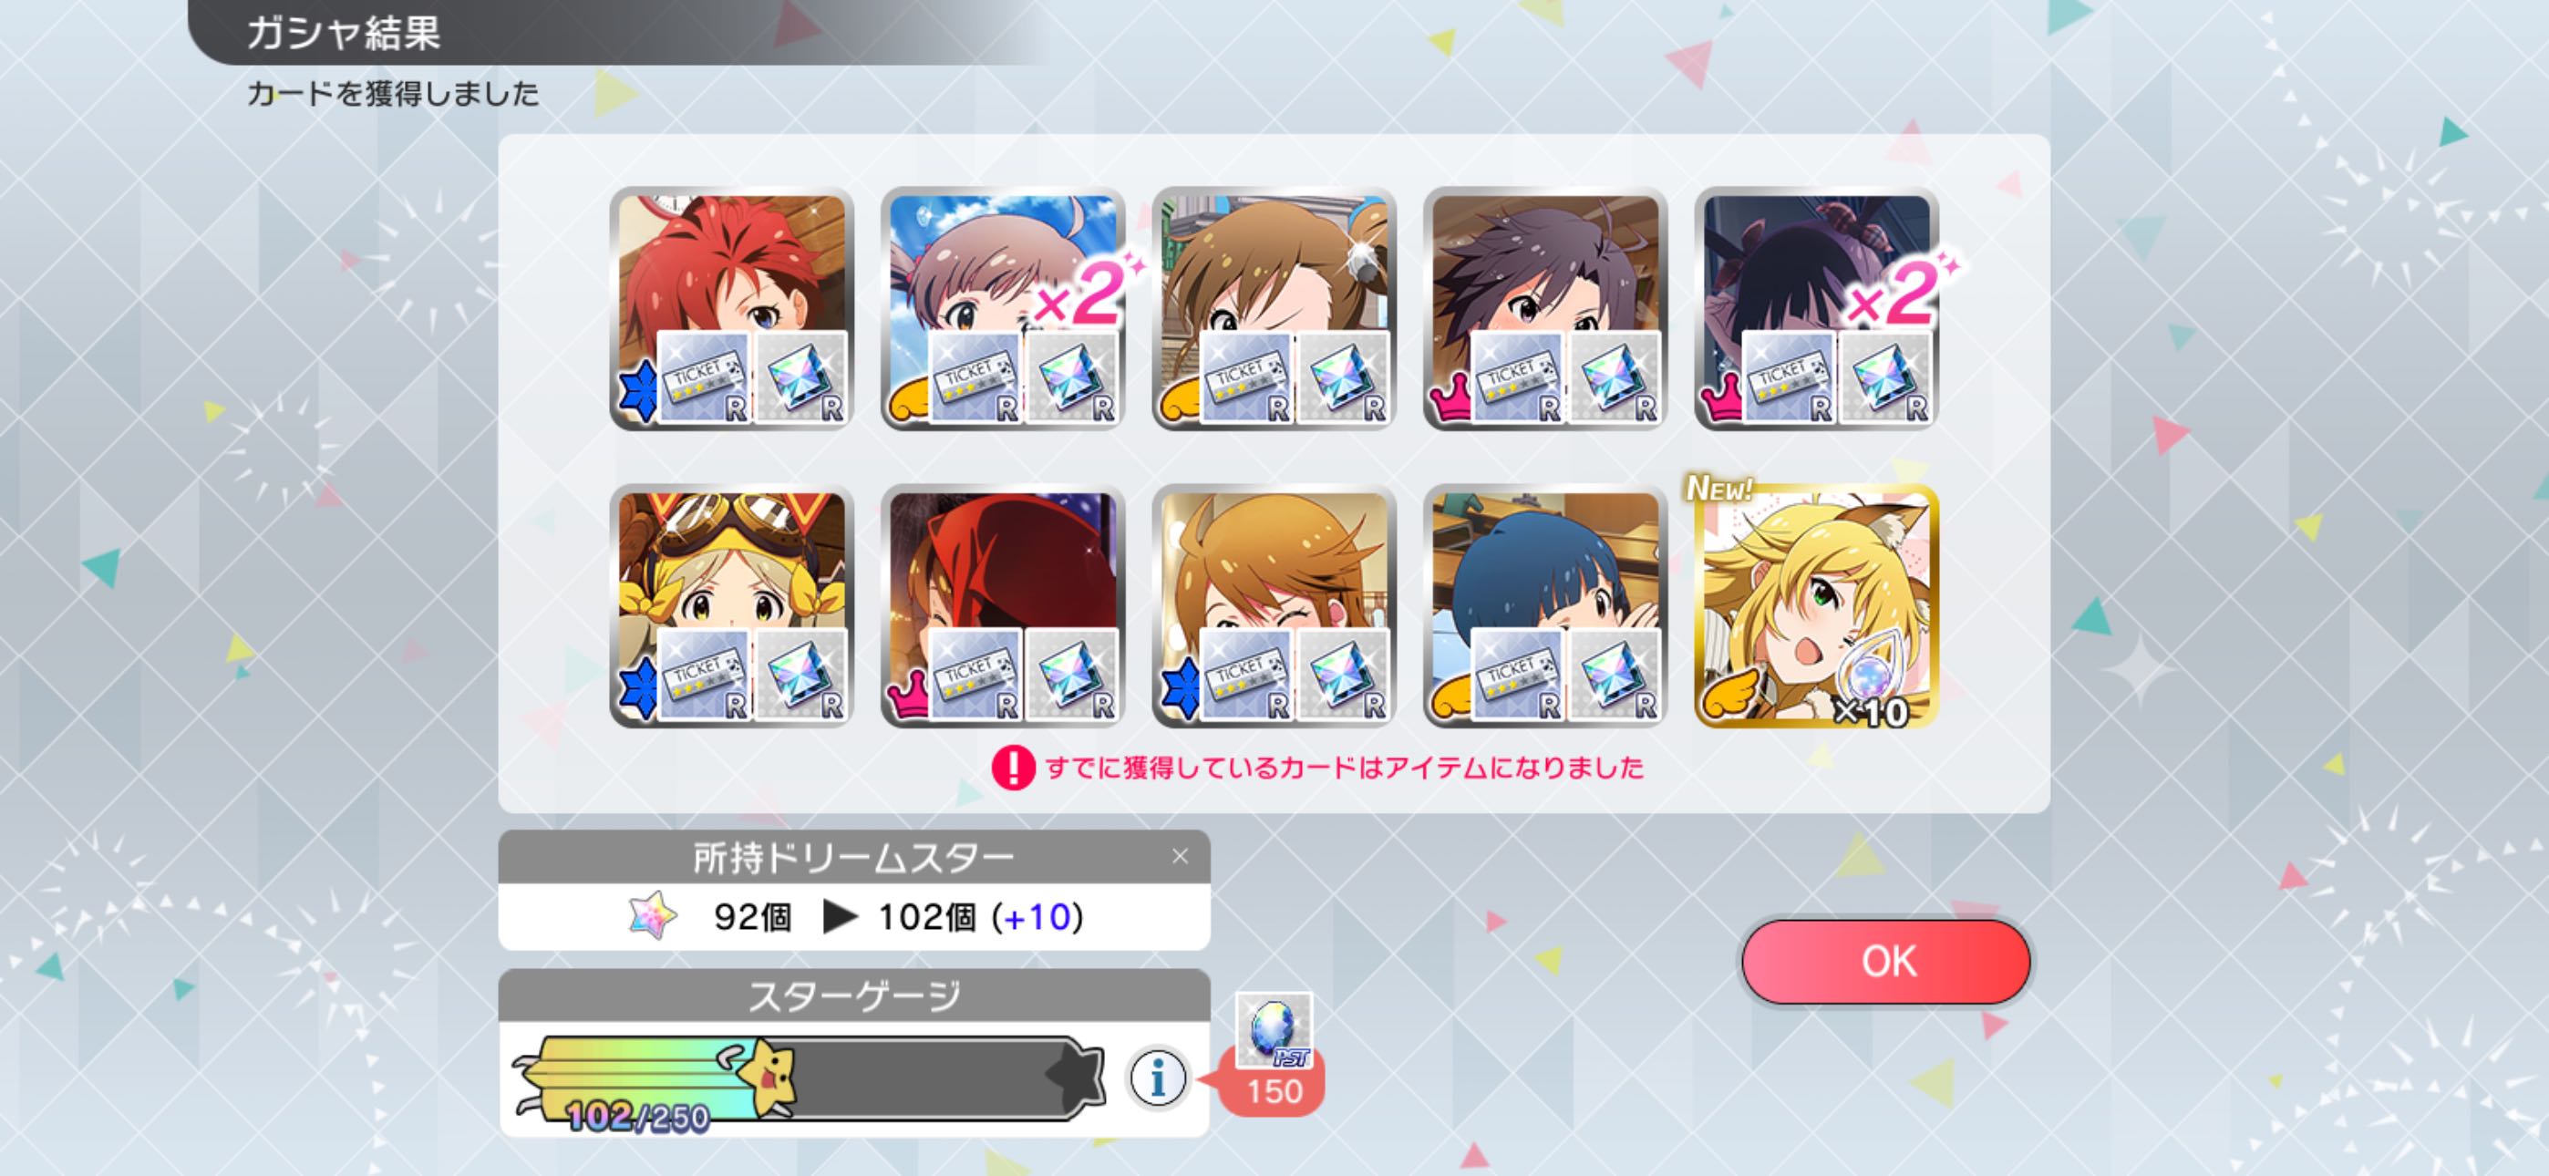
Task: Tap the goggles girl card thumbnail
Action: coord(731,606)
